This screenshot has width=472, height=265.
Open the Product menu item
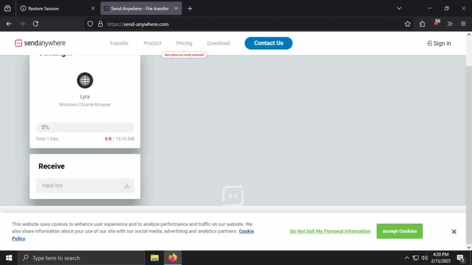152,43
